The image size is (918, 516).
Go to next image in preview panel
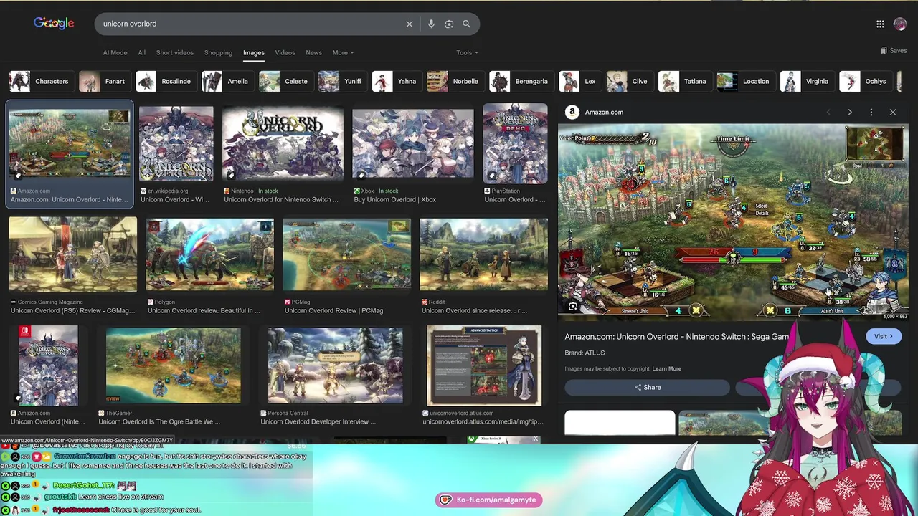click(x=850, y=112)
